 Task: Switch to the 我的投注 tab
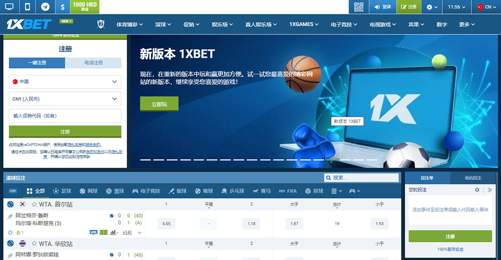[472, 177]
